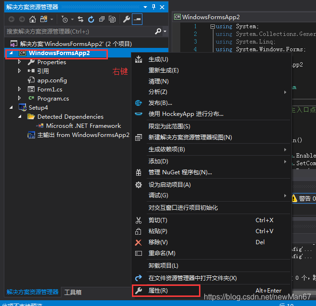Screen dimensions: 316x306
Task: Click the Sync with Active Document icon
Action: point(81,19)
